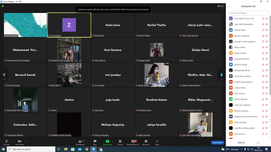
Task: Open the more options button beside Mute All
Action: 258,143
